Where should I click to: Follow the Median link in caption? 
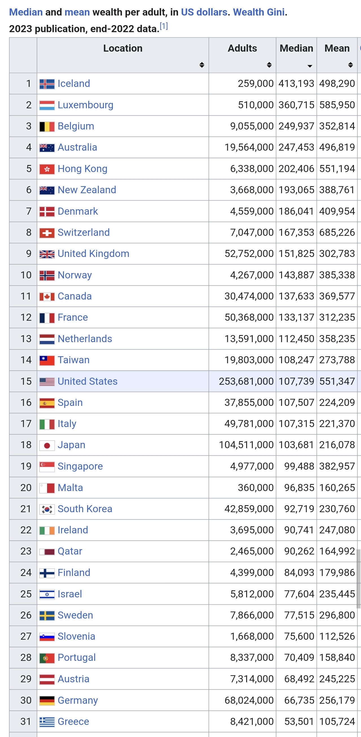(x=26, y=12)
